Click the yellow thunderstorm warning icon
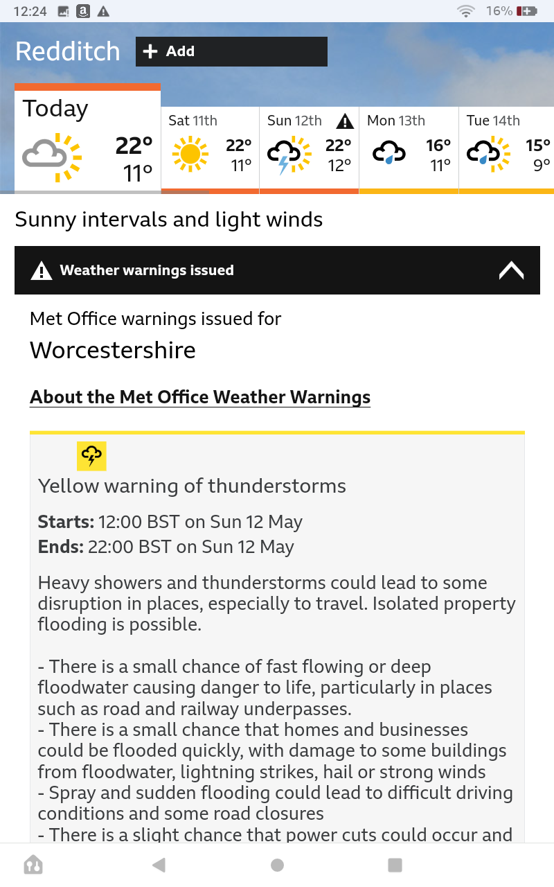 tap(91, 456)
